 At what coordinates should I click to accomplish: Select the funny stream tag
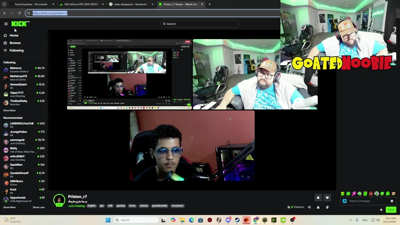click(x=132, y=206)
